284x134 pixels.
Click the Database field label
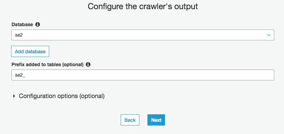point(22,24)
